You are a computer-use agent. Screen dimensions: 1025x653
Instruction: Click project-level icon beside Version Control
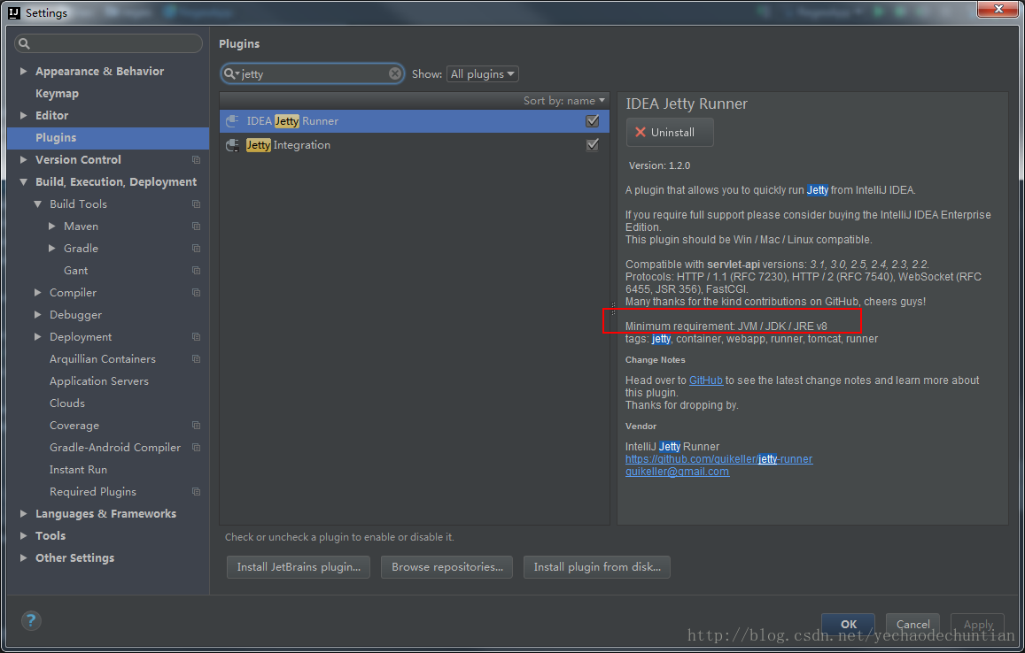coord(196,159)
